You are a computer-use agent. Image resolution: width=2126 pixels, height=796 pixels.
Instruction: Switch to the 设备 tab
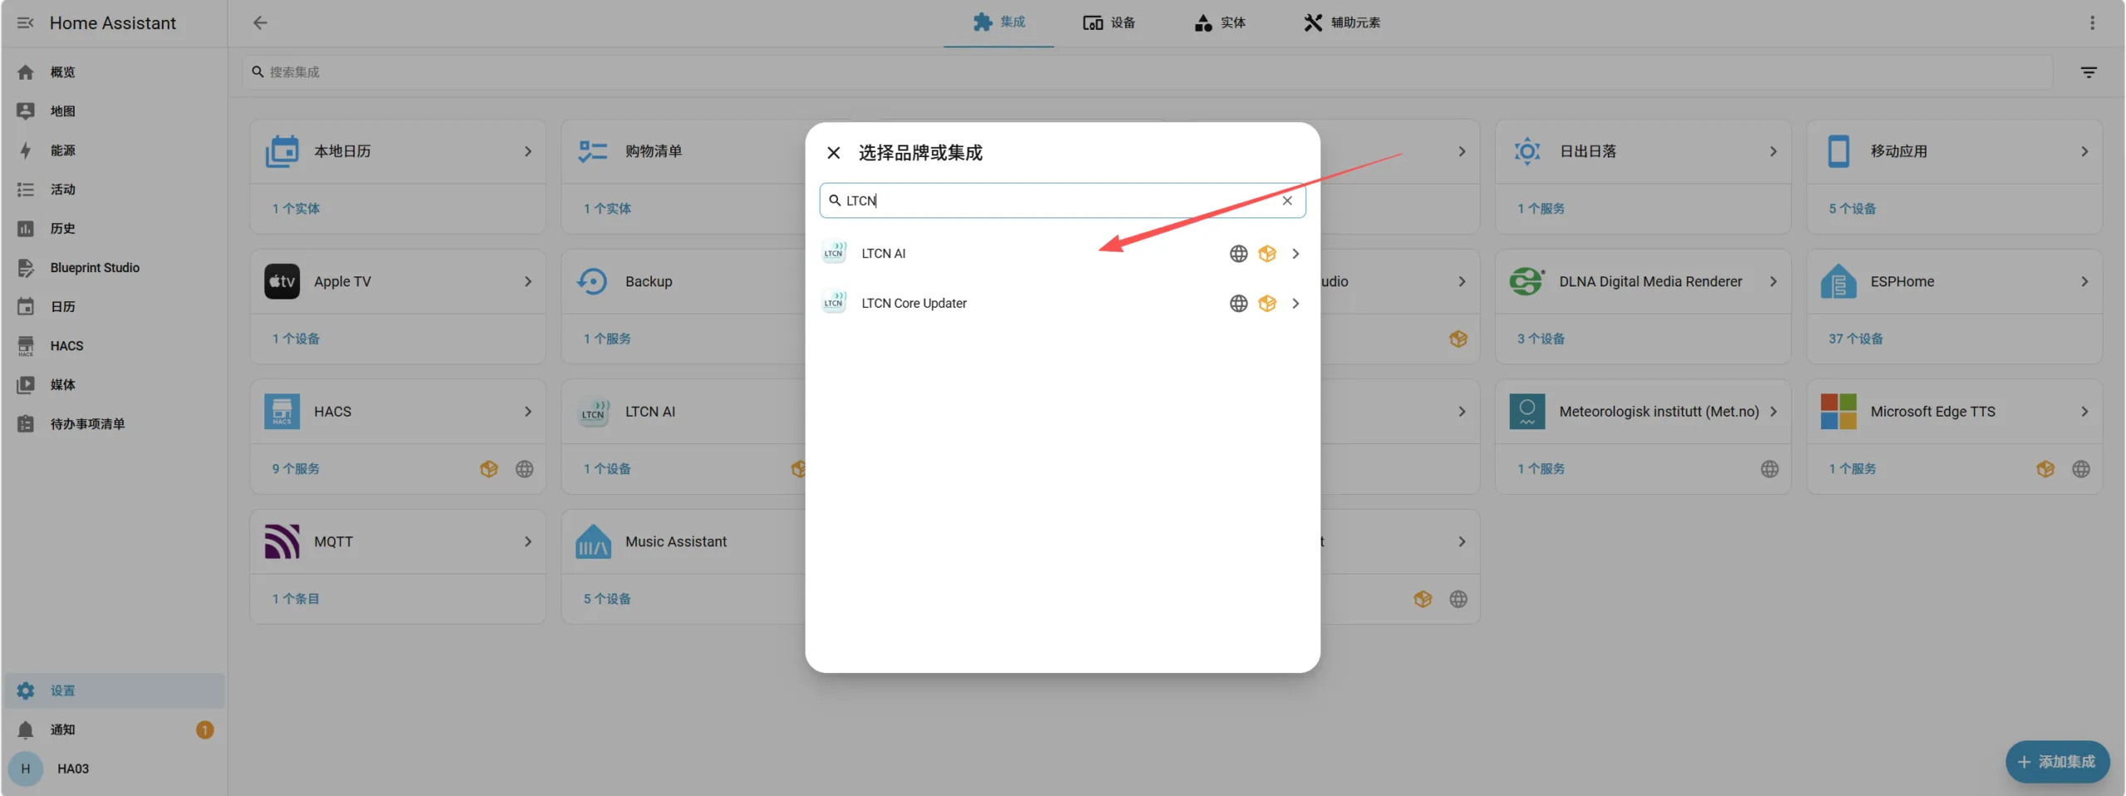1109,22
